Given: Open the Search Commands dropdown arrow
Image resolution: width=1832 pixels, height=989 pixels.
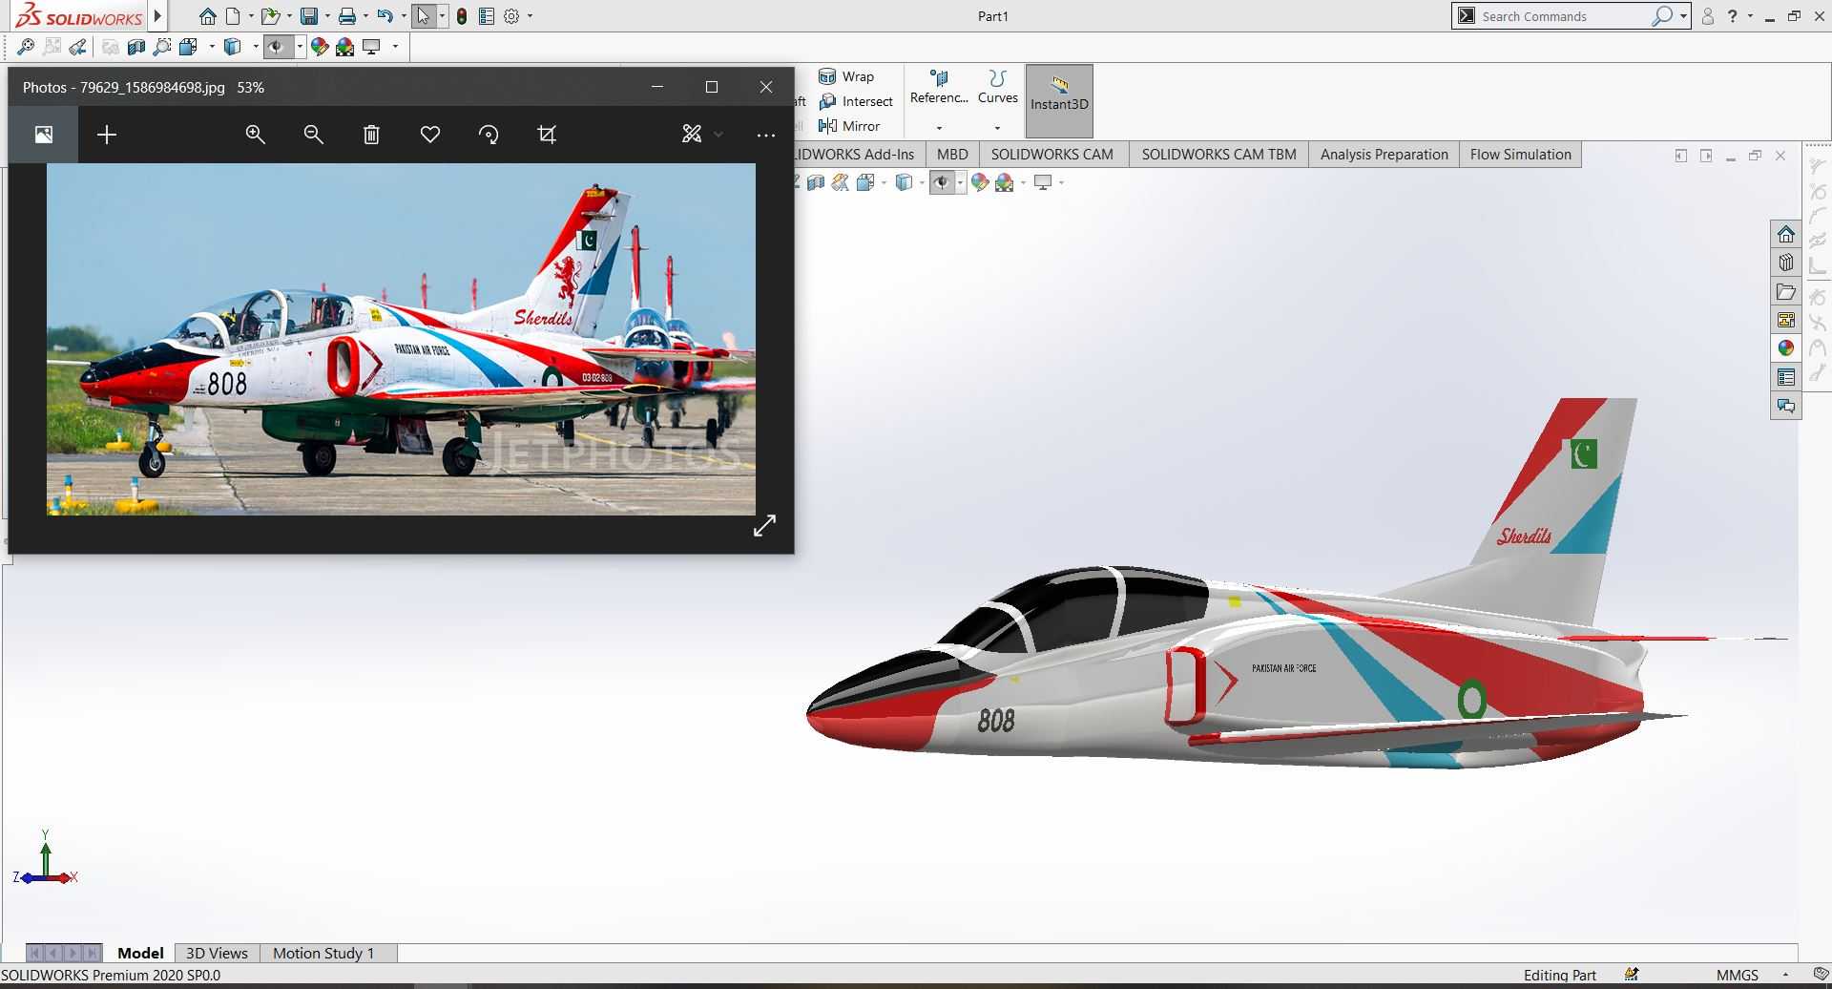Looking at the screenshot, I should 1683,16.
